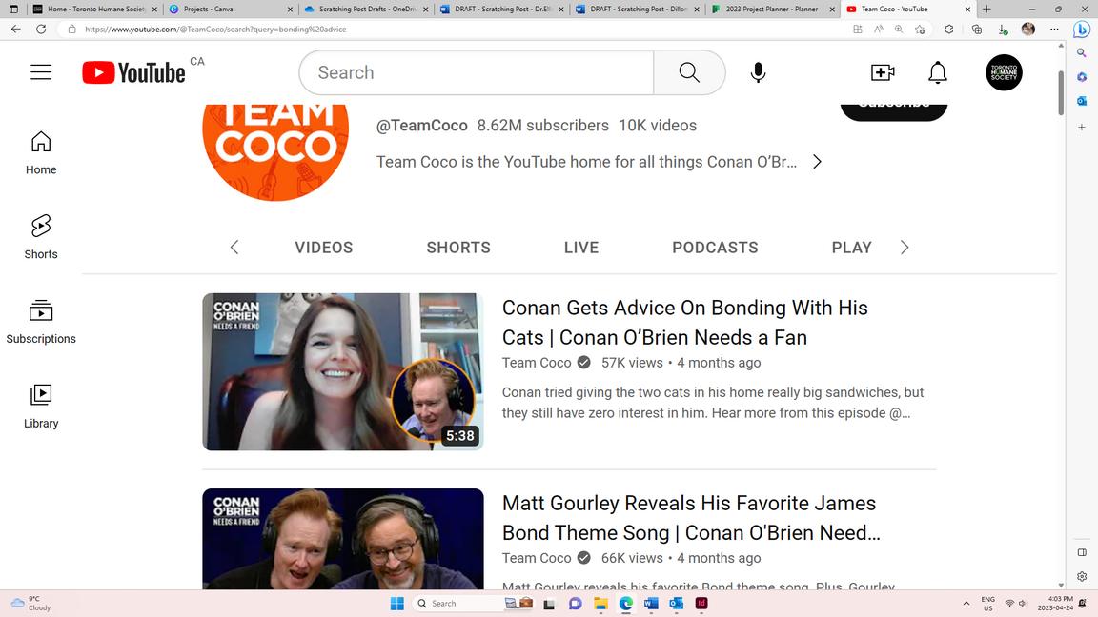Open Home in the left sidebar
The image size is (1098, 617).
41,153
